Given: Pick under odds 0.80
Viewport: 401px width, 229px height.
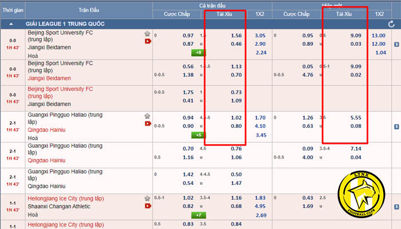Looking at the screenshot, I should [x=236, y=126].
